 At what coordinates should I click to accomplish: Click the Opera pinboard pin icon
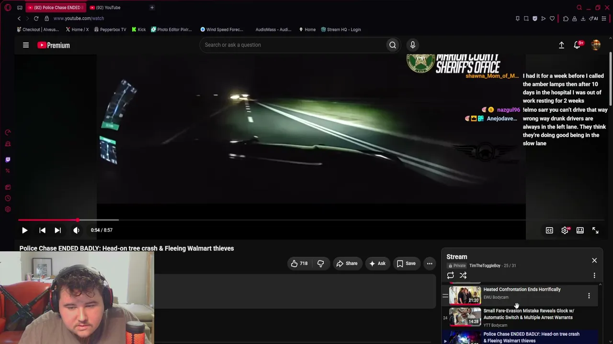coord(517,19)
